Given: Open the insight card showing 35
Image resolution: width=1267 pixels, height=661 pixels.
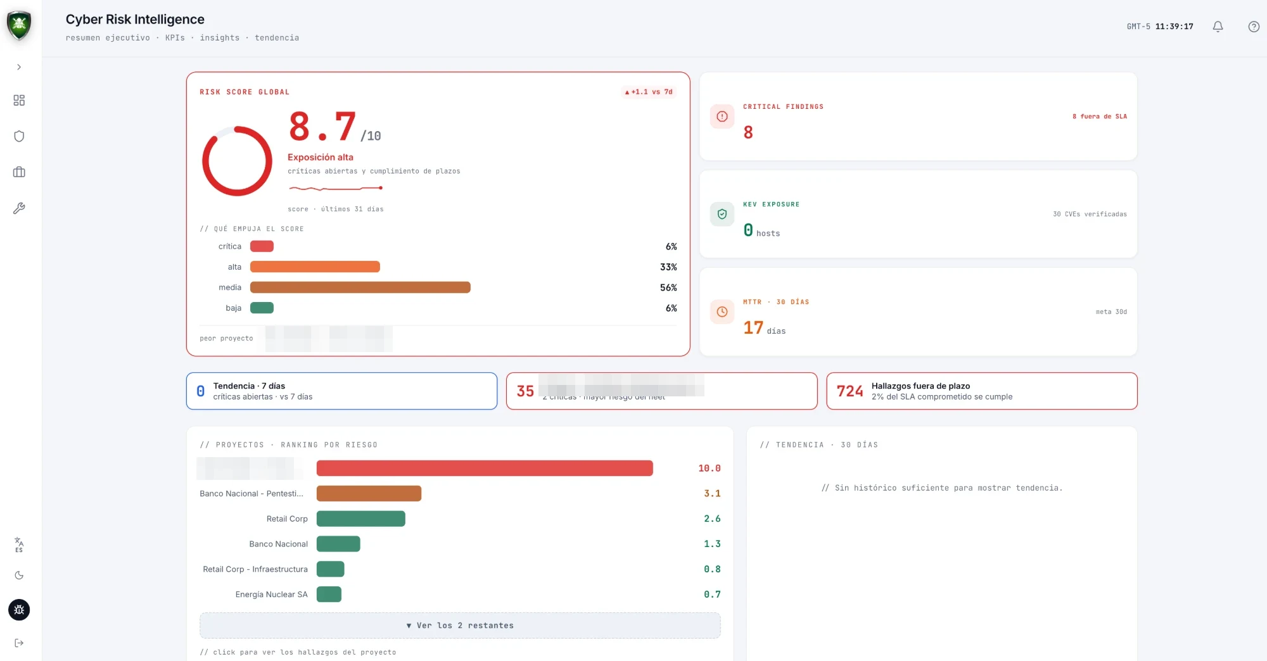Looking at the screenshot, I should [661, 391].
